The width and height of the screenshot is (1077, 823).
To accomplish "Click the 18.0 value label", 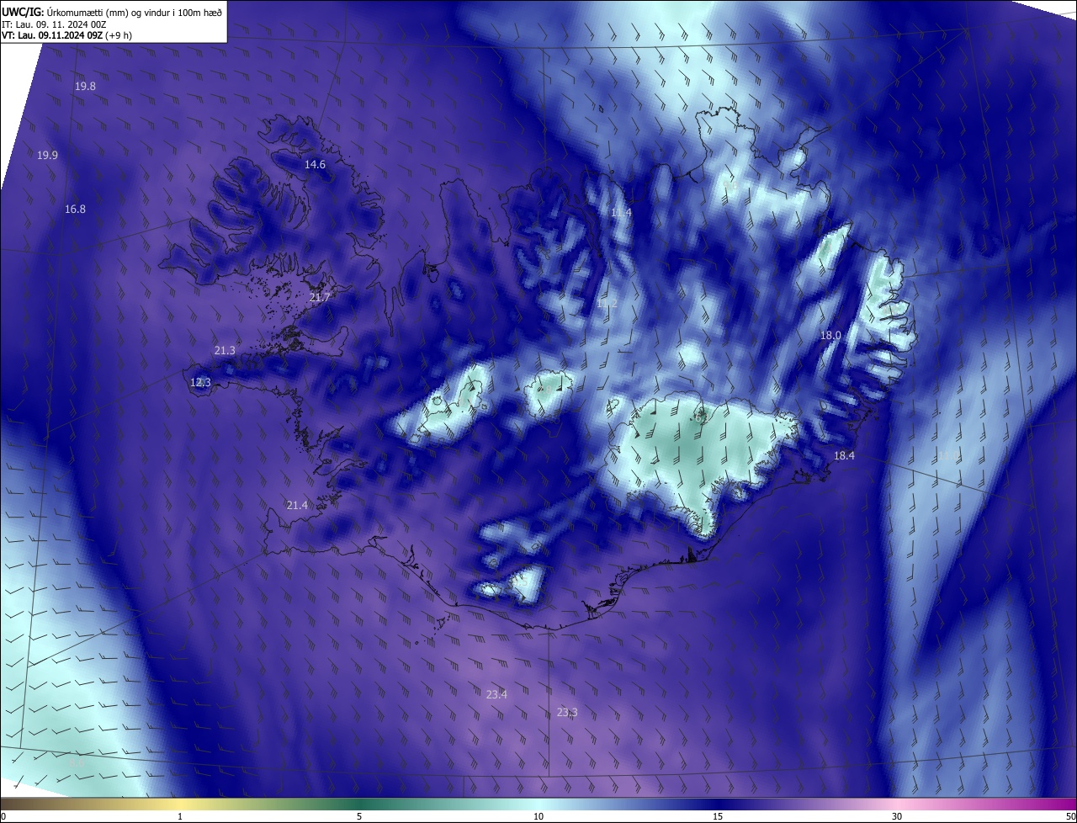I will pos(830,336).
